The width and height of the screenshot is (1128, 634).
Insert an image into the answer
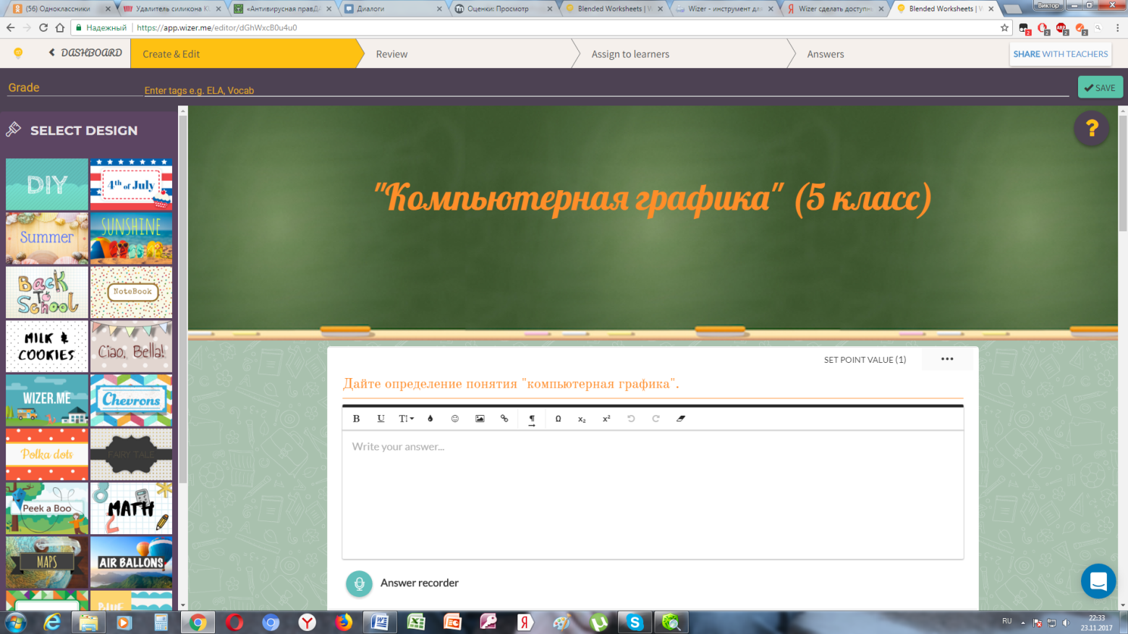480,419
